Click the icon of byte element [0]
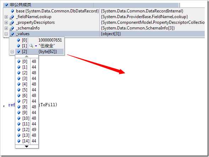 click(19, 61)
